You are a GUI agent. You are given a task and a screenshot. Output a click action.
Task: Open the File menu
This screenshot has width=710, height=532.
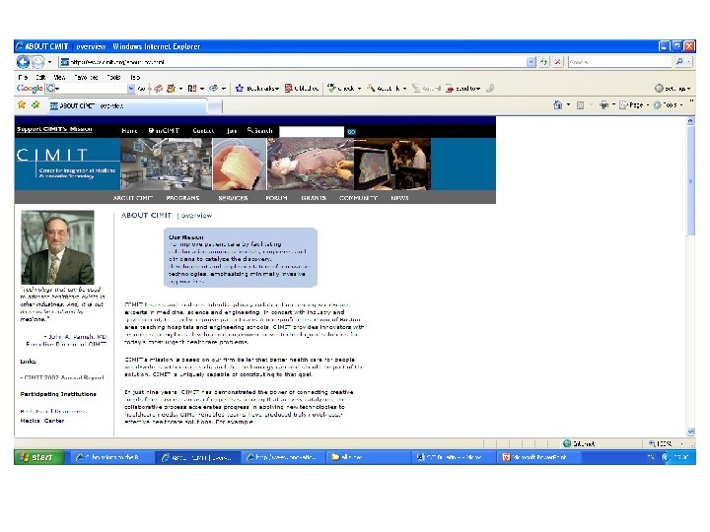[23, 78]
